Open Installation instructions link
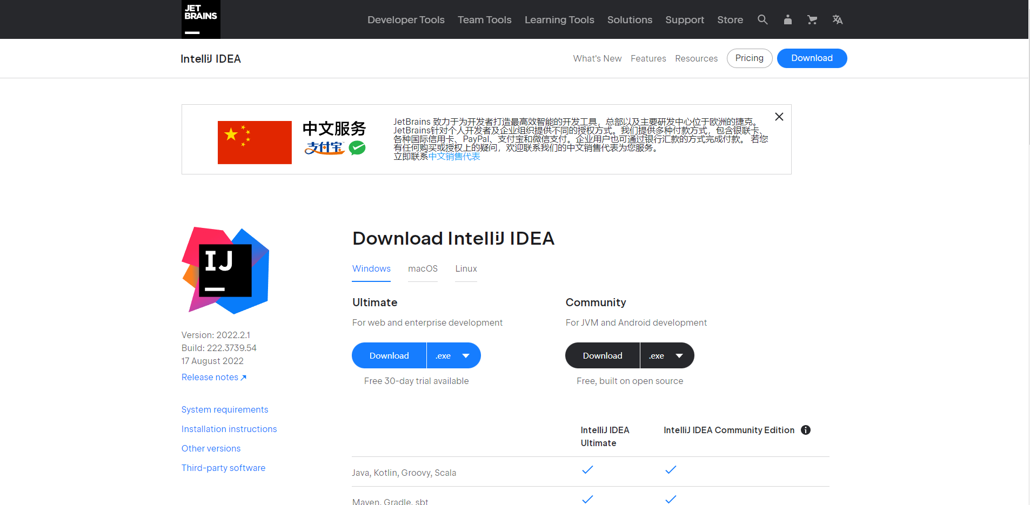This screenshot has width=1030, height=505. tap(229, 429)
